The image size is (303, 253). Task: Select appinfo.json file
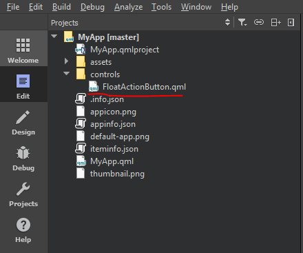pos(113,124)
